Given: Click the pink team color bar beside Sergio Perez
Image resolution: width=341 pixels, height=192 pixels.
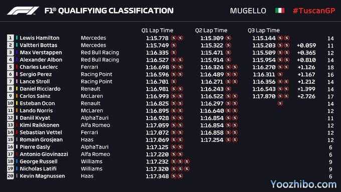Looking at the screenshot, I should point(17,74).
